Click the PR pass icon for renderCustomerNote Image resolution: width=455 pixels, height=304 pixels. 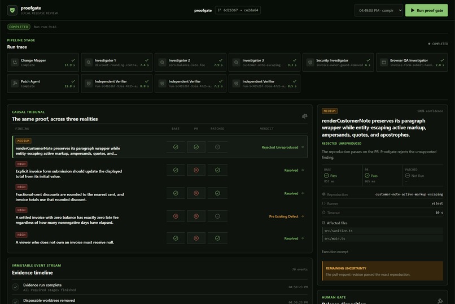click(x=196, y=147)
